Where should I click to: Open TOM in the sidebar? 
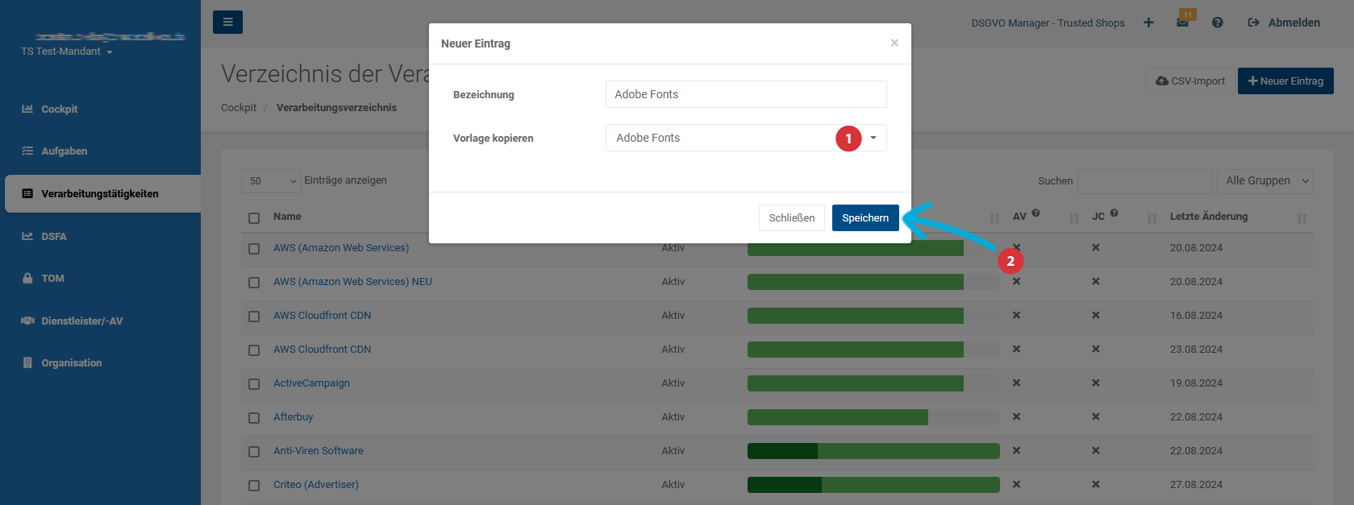[x=52, y=278]
